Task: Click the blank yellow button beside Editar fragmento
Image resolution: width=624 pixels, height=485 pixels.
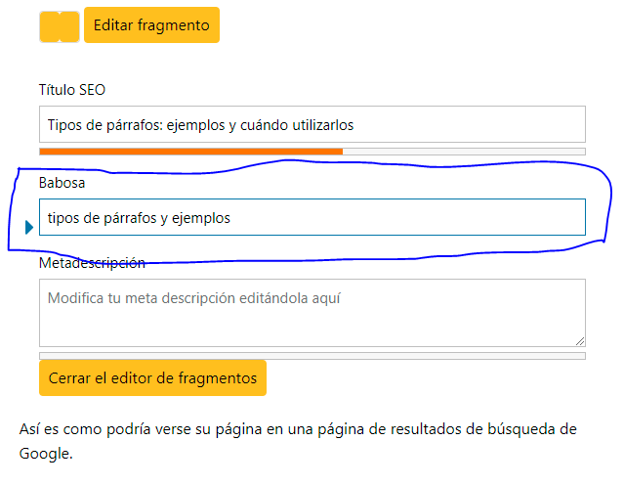Action: tap(60, 26)
